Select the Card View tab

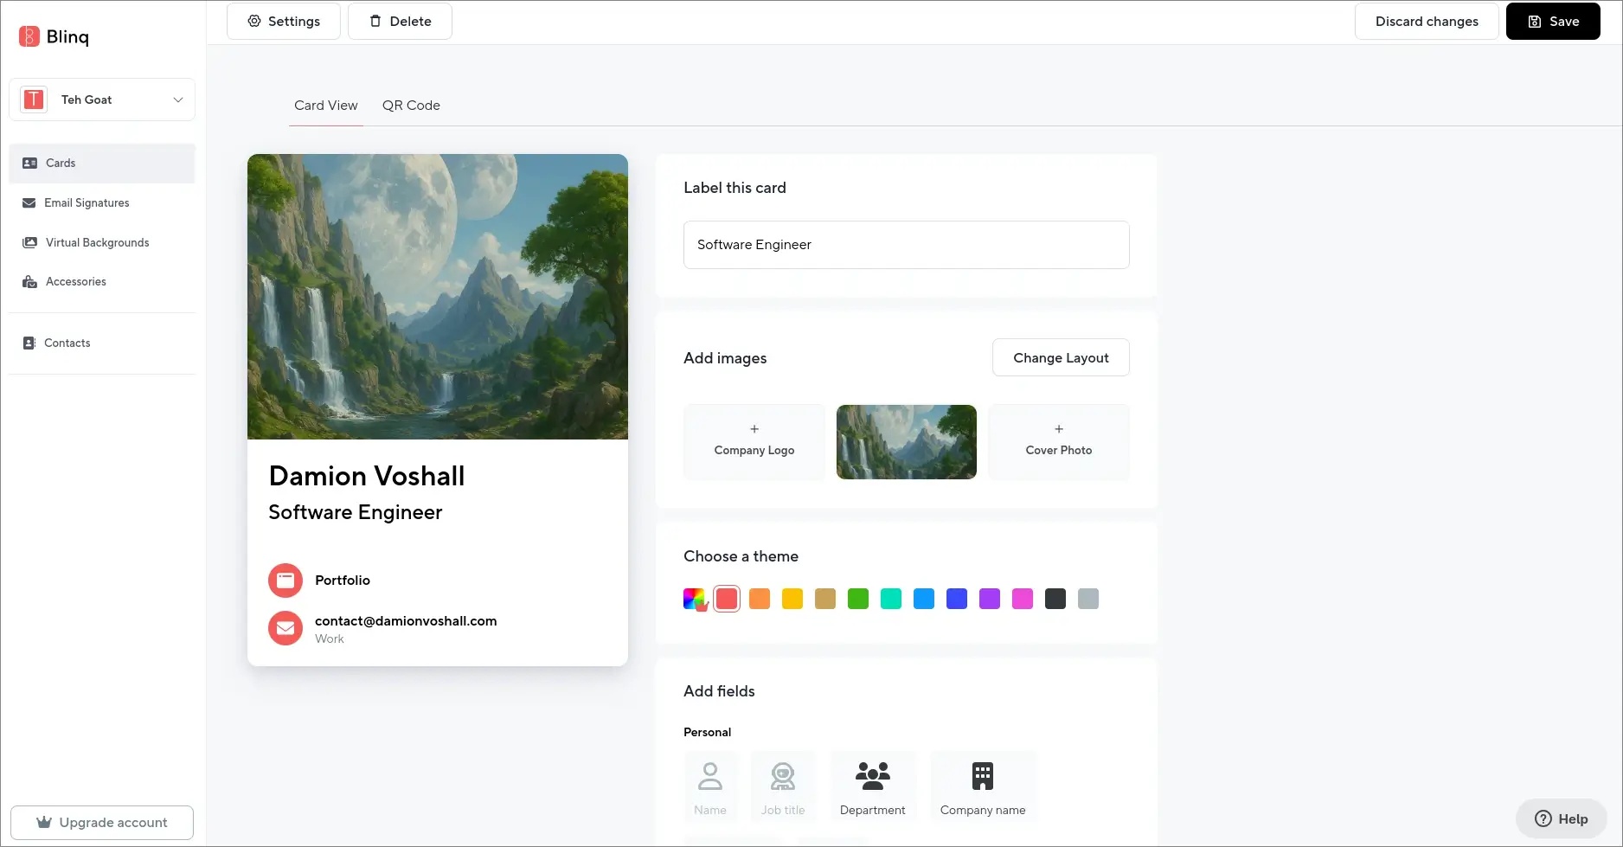click(325, 105)
